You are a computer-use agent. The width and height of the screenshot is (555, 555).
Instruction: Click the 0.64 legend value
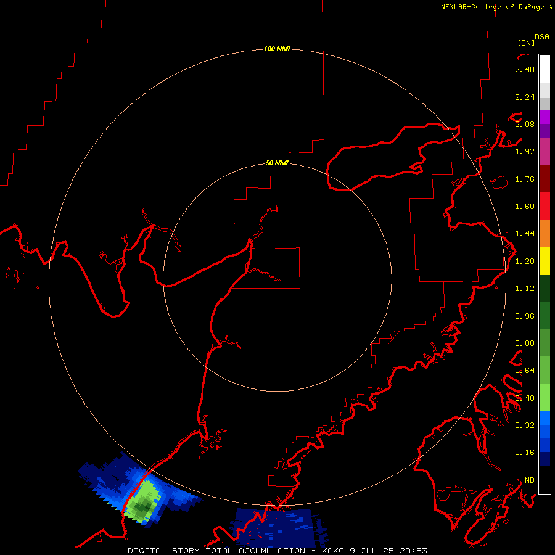tap(525, 371)
